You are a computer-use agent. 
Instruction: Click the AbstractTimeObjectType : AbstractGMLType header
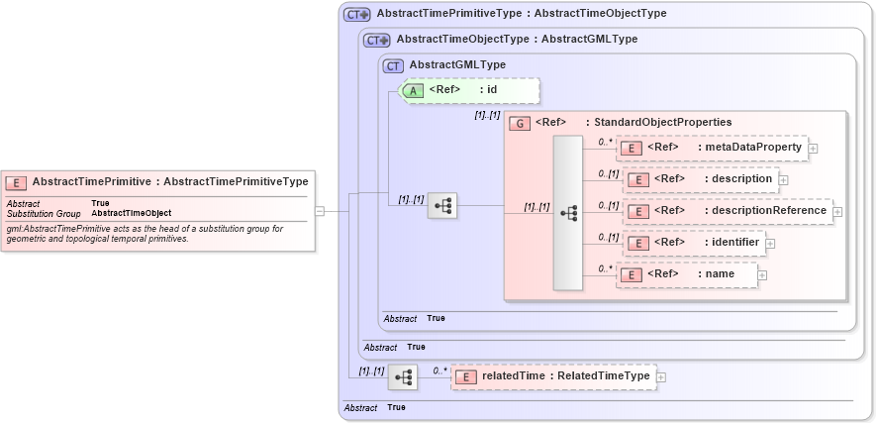(517, 40)
